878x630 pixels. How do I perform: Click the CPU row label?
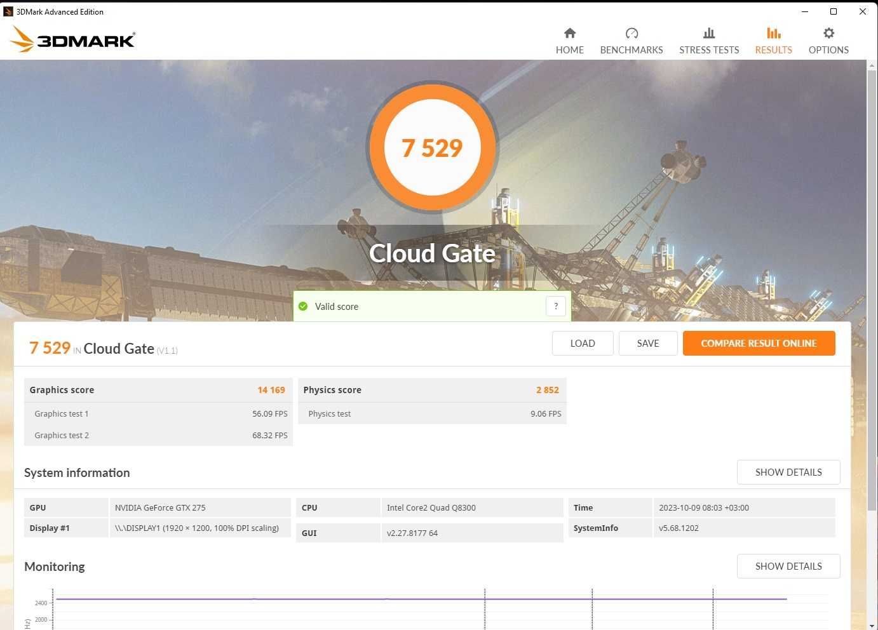[309, 508]
